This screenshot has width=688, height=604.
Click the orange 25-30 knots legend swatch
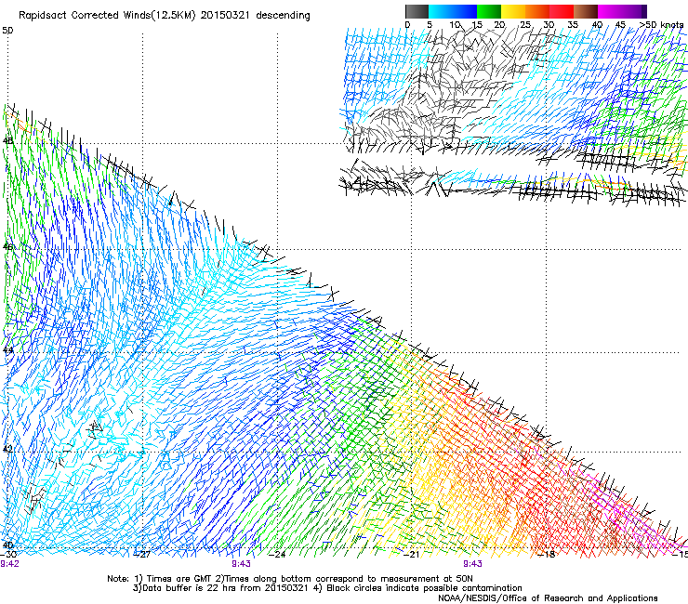(537, 11)
